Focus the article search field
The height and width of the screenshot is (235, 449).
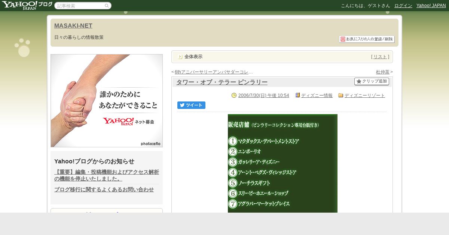(x=83, y=6)
